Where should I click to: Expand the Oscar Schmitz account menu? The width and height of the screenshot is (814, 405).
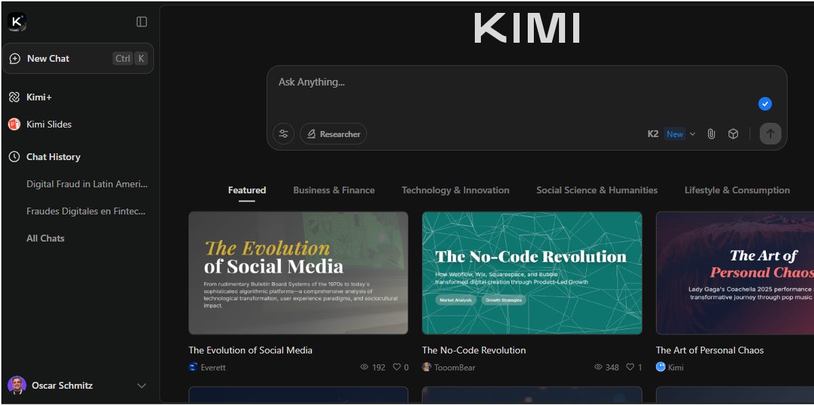[142, 385]
